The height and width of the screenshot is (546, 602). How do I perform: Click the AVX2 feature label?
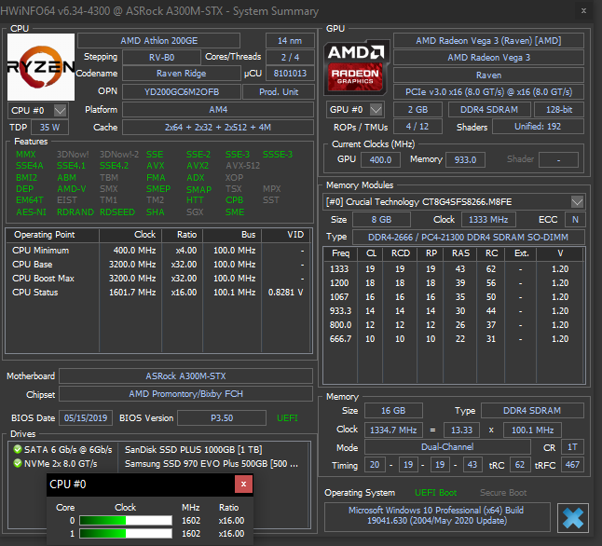coord(198,166)
